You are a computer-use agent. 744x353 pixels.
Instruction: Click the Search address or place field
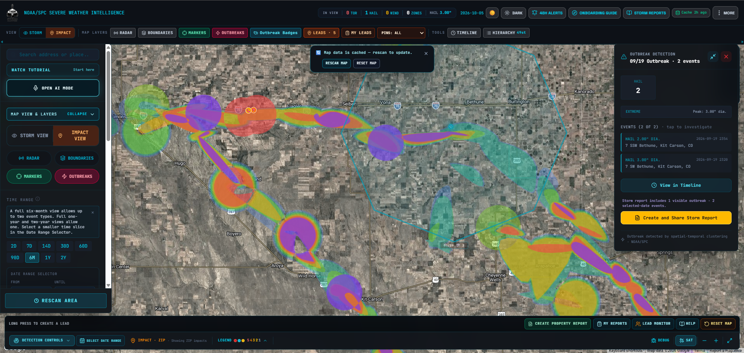[53, 55]
